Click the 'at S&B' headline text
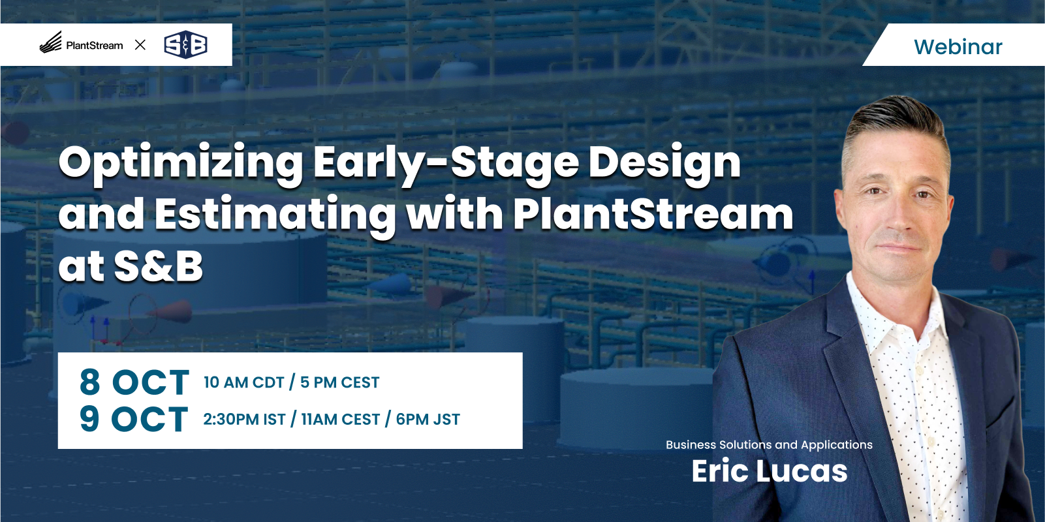1045x522 pixels. 131,266
